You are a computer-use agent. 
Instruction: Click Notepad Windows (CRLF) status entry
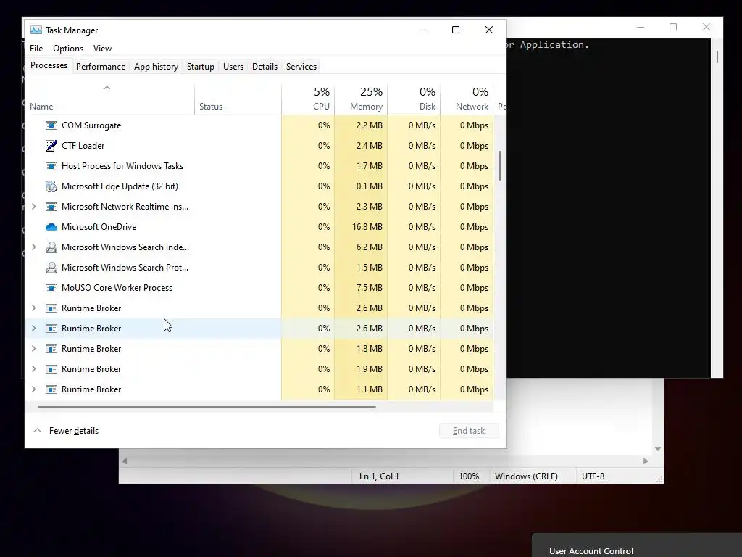pyautogui.click(x=526, y=476)
